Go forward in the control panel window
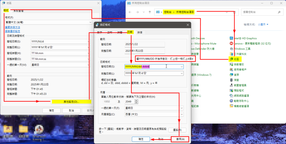Viewport: 286px width, 144px height. 137,12
